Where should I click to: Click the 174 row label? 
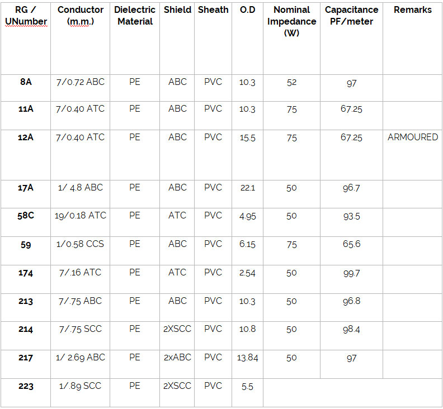coord(26,273)
